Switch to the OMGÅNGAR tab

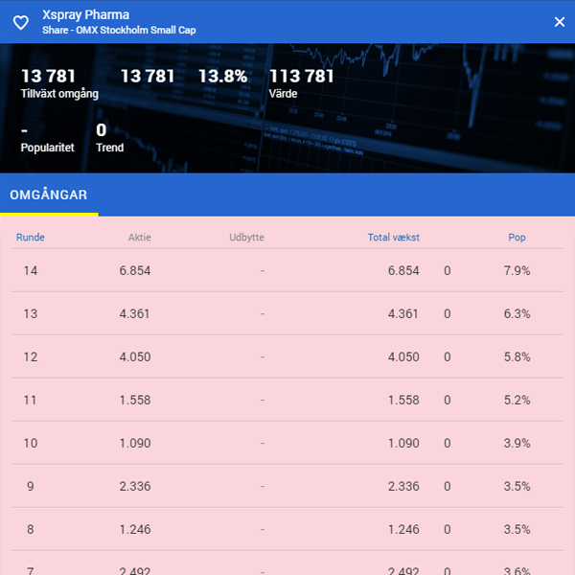tap(49, 195)
